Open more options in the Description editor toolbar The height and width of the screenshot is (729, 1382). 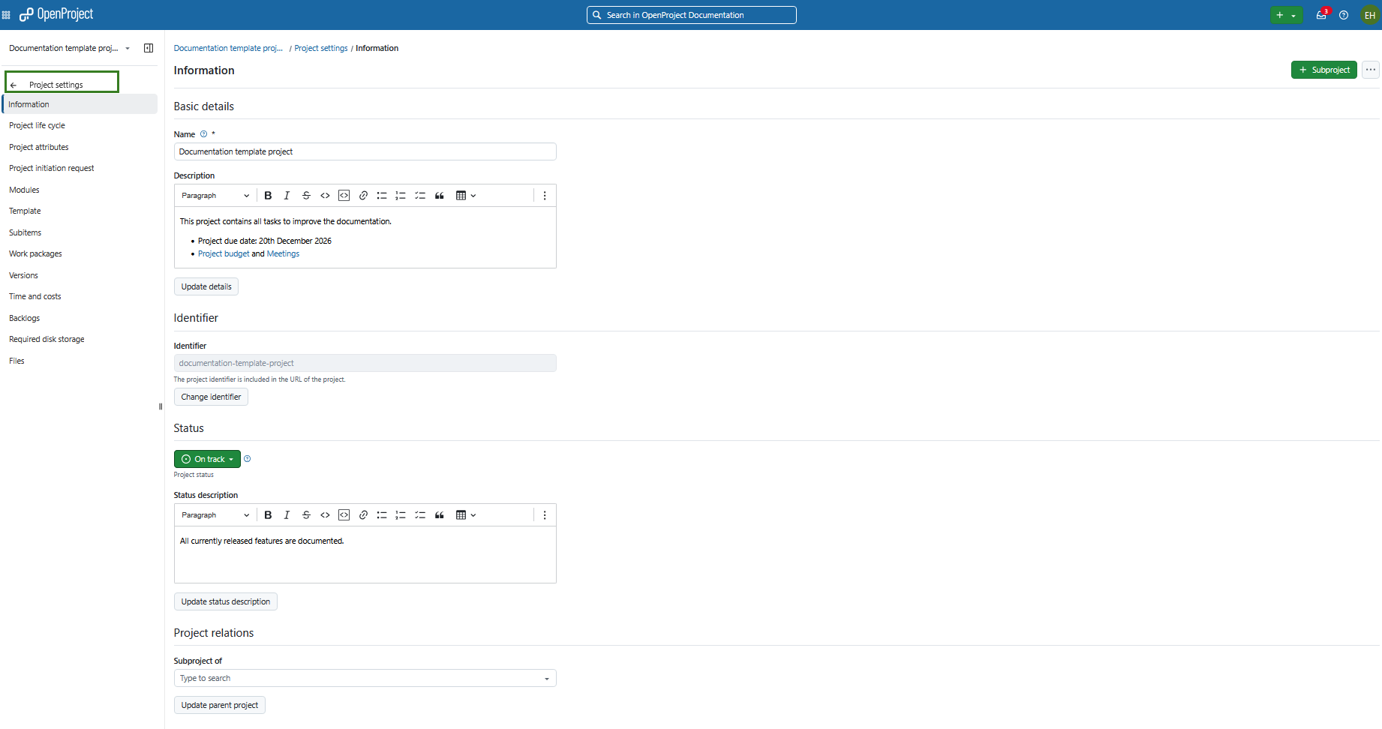pyautogui.click(x=545, y=196)
